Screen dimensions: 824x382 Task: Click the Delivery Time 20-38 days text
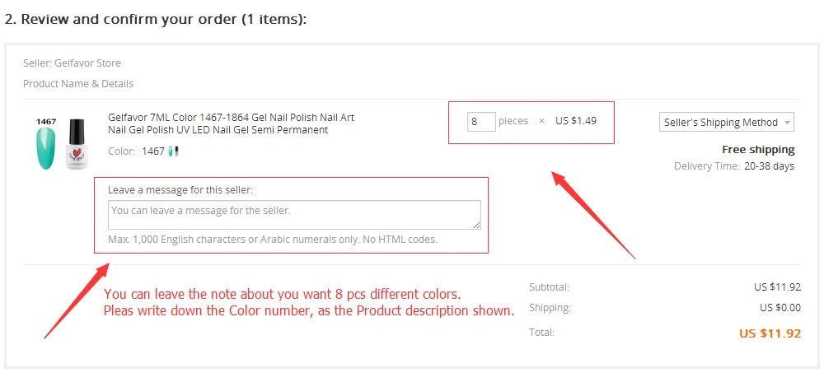coord(734,166)
